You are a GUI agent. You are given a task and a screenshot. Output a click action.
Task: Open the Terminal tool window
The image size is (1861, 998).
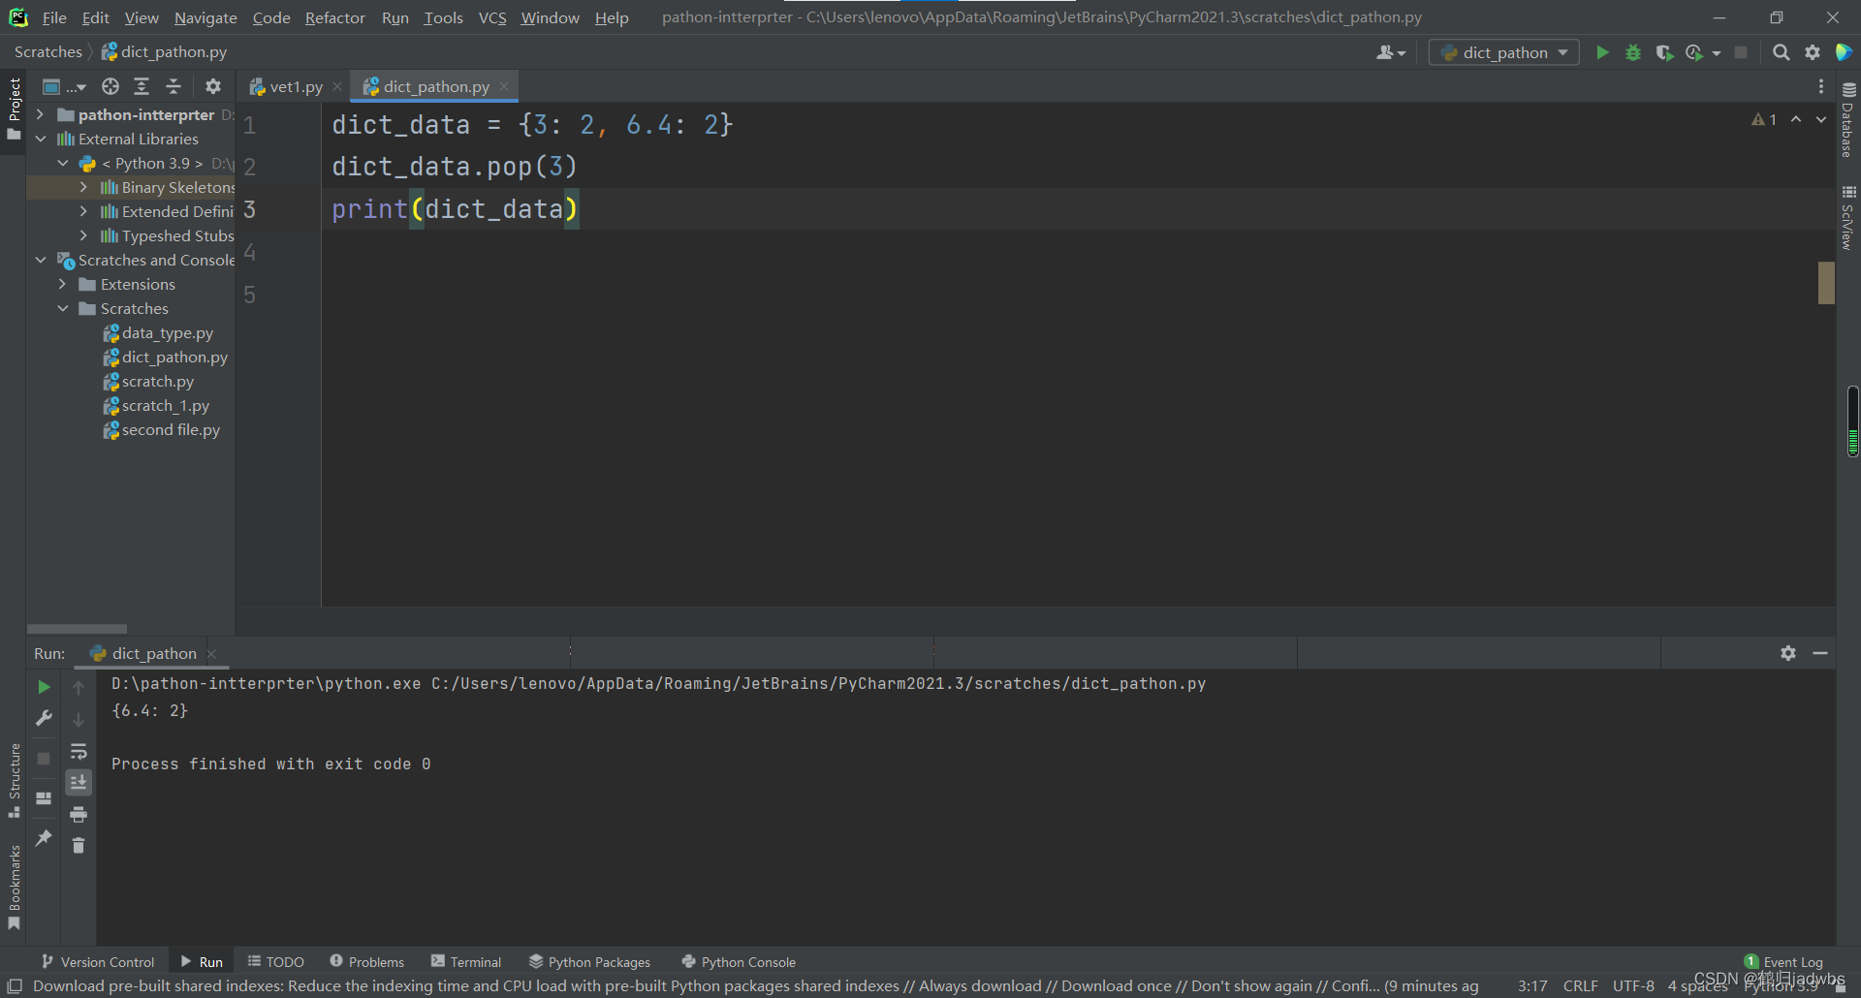(466, 961)
